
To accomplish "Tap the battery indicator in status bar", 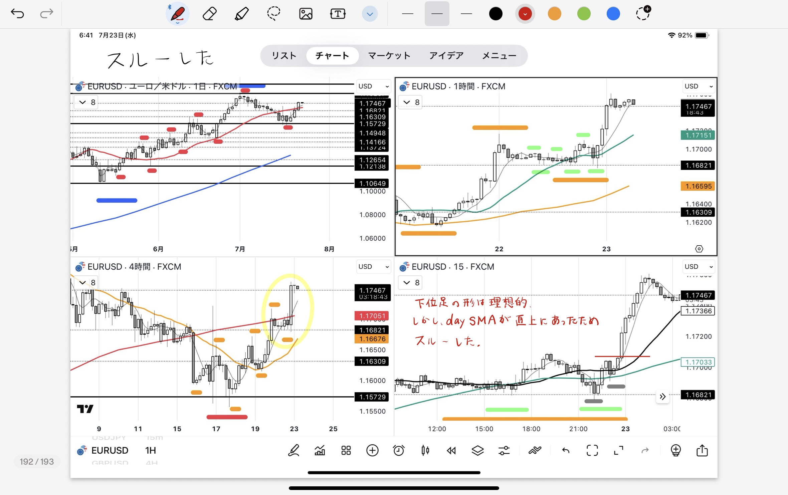I will pos(702,35).
